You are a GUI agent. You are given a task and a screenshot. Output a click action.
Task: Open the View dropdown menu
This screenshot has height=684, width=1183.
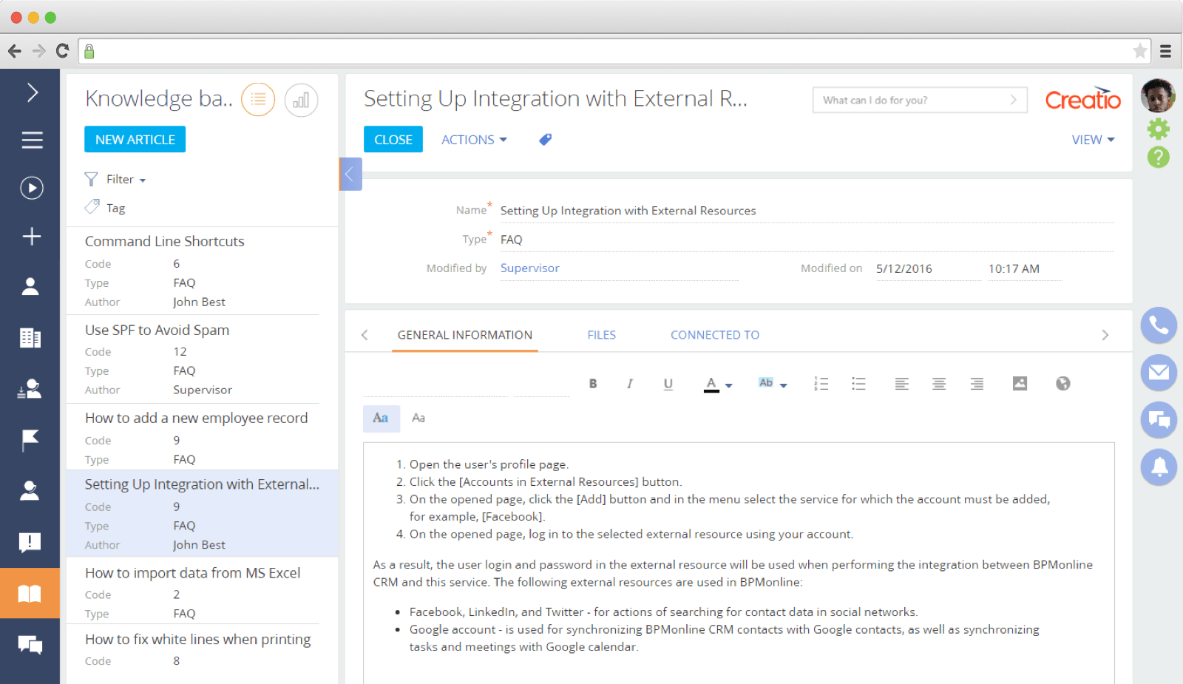[1093, 140]
